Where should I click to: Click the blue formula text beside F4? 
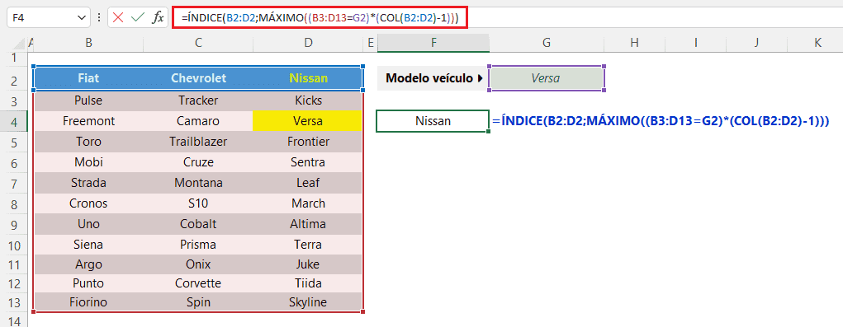tap(661, 121)
